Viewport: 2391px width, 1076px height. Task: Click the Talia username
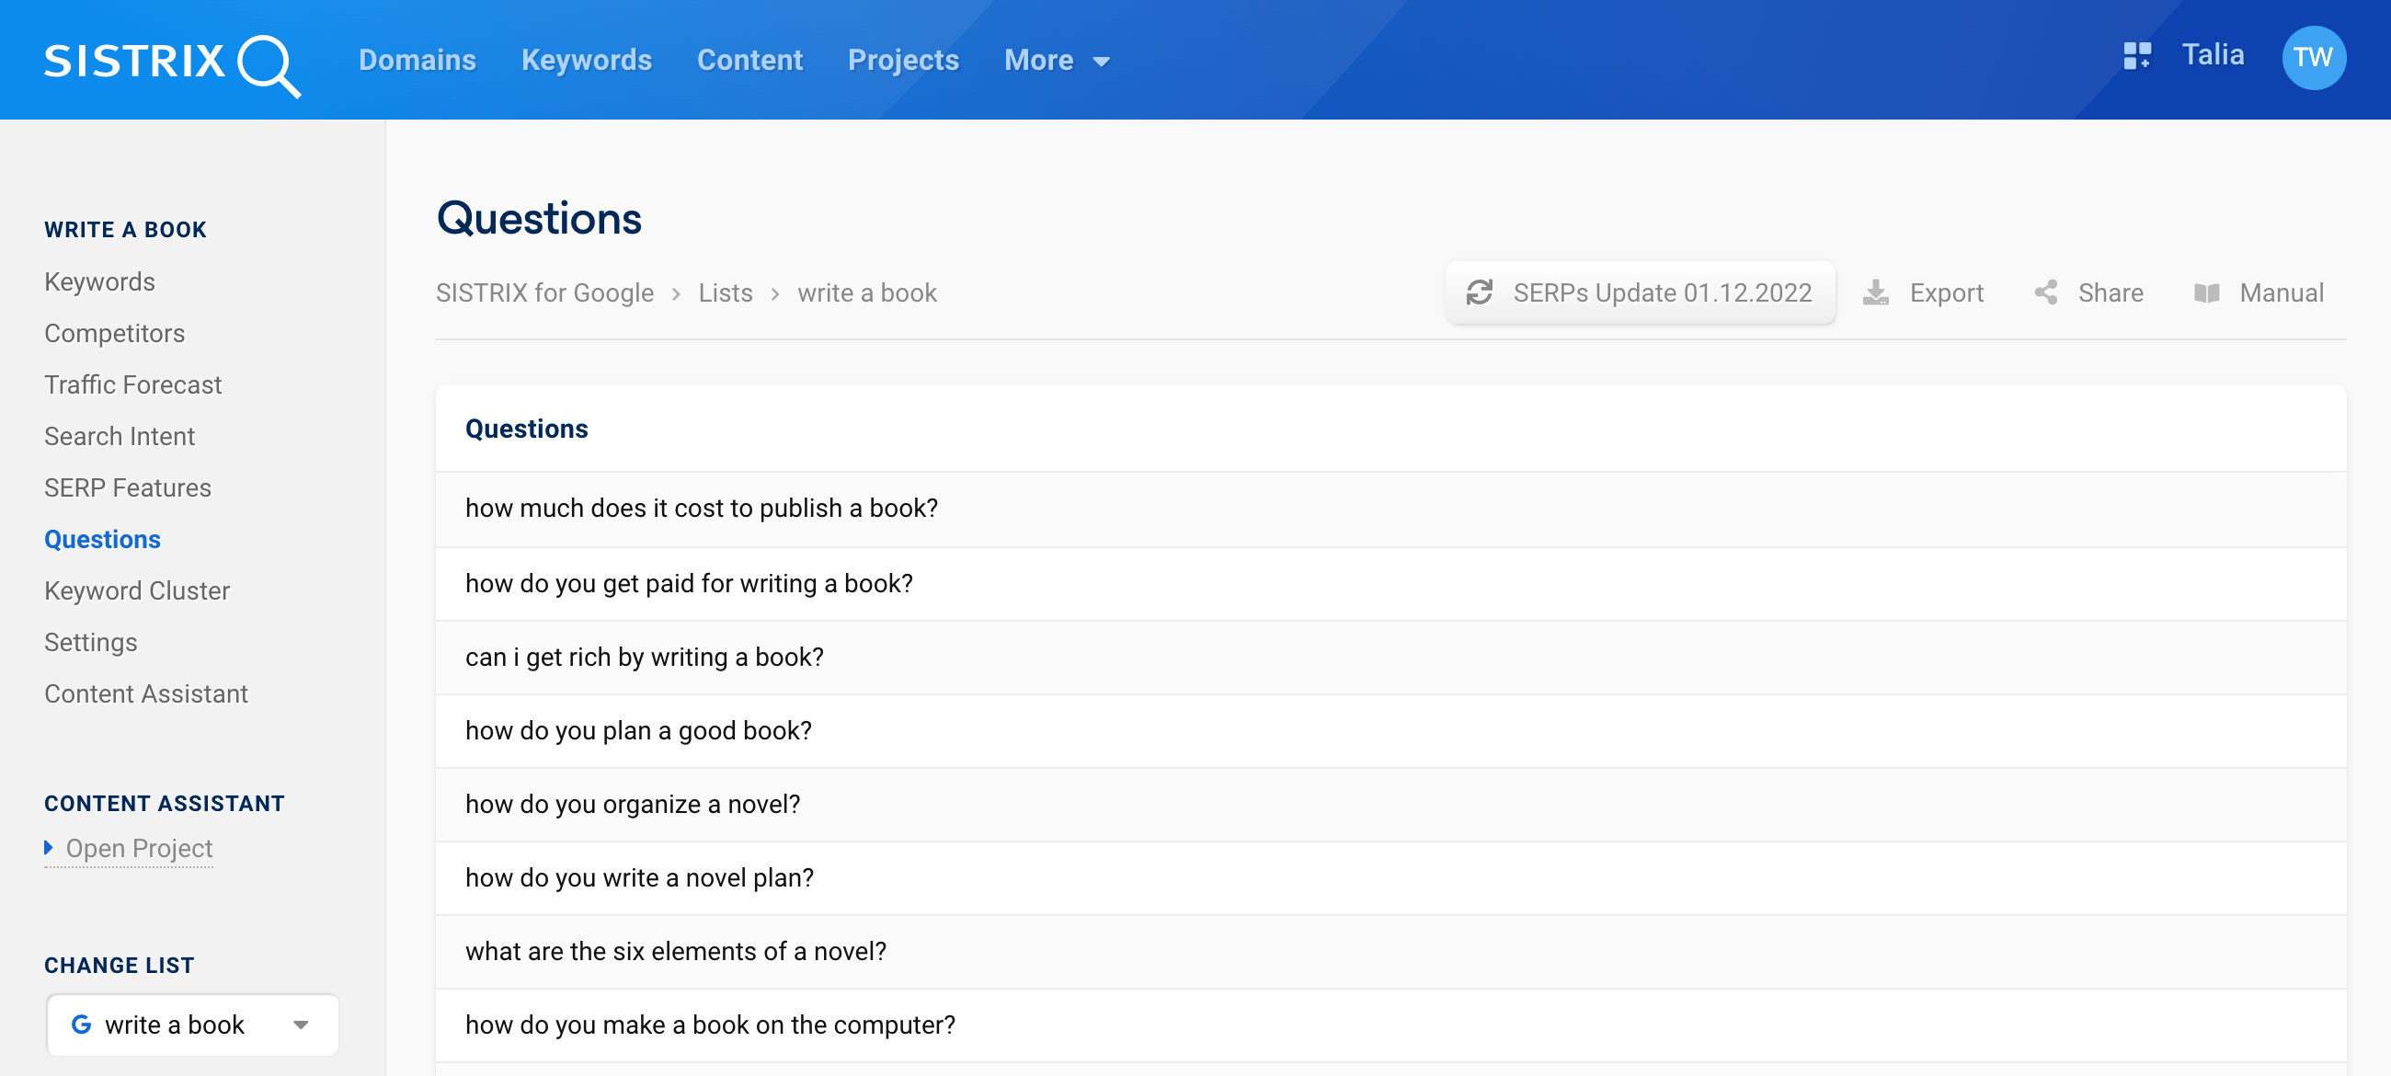[2212, 55]
